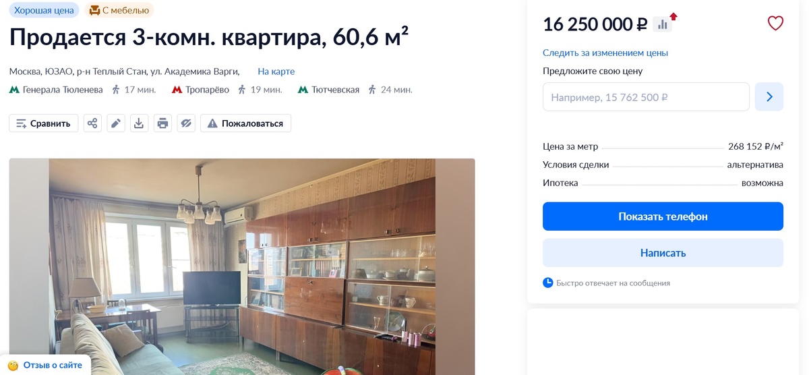Image resolution: width=809 pixels, height=375 pixels.
Task: Open Тропарёво metro station link
Action: (208, 90)
